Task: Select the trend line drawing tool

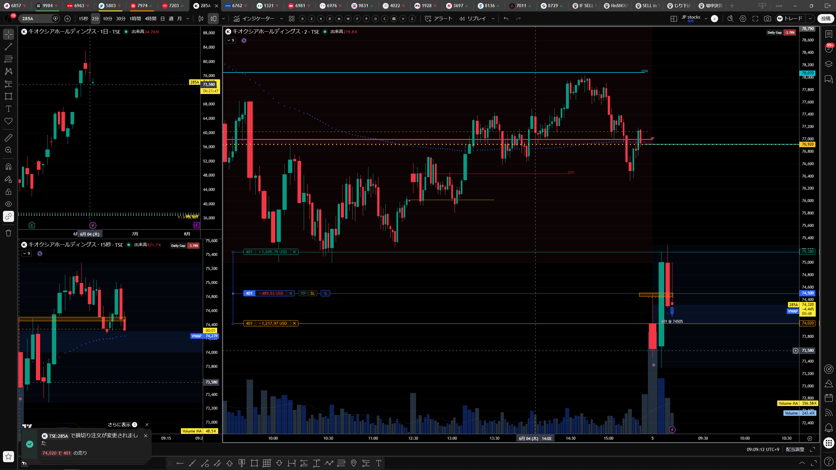Action: click(x=8, y=47)
